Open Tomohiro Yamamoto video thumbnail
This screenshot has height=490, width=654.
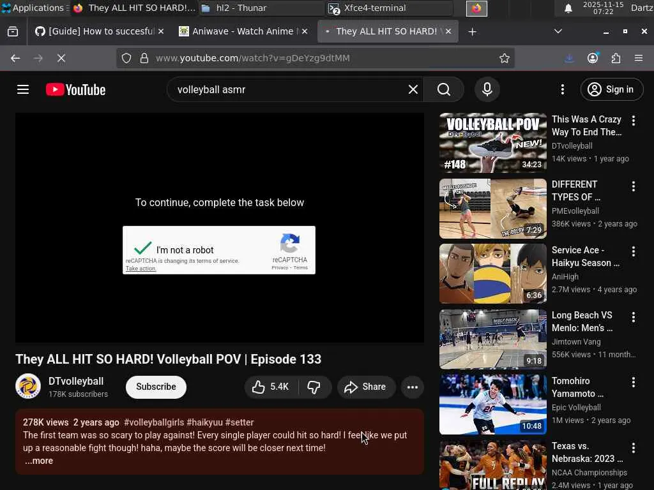coord(492,405)
